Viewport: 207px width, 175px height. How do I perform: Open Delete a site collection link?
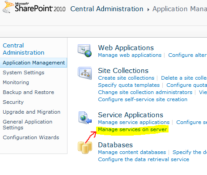[184, 78]
